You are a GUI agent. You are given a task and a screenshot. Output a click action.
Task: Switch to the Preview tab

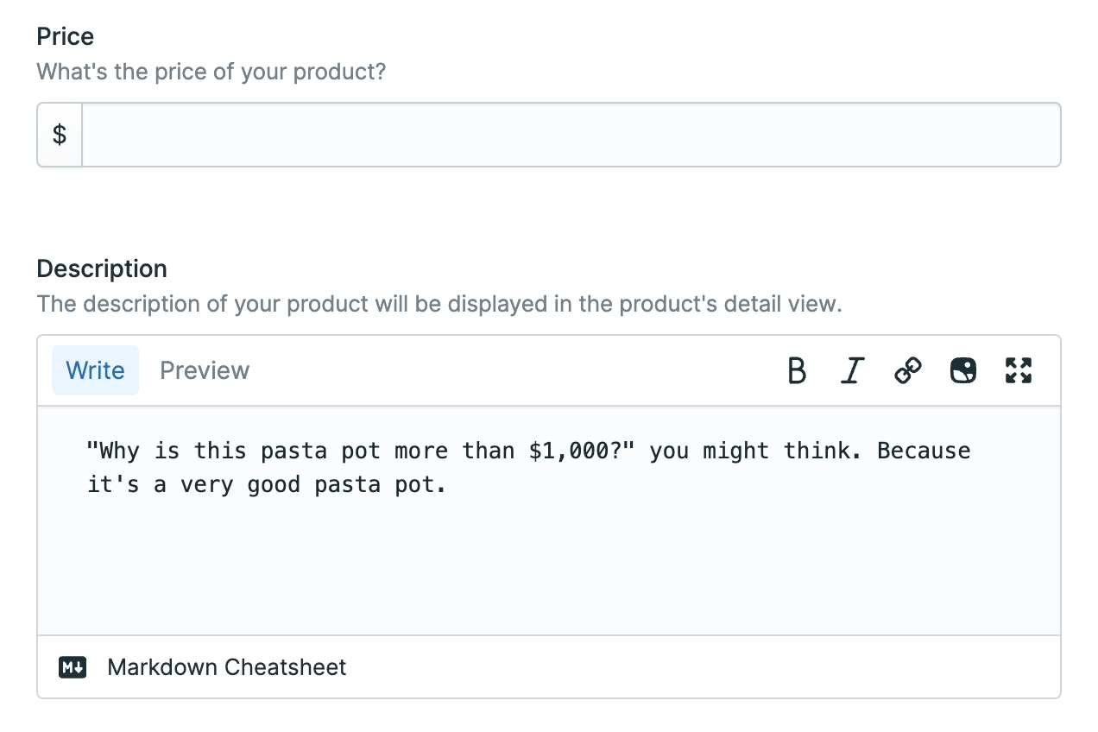(x=204, y=370)
